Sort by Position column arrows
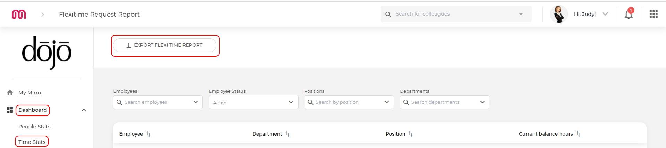This screenshot has height=148, width=666. [411, 134]
